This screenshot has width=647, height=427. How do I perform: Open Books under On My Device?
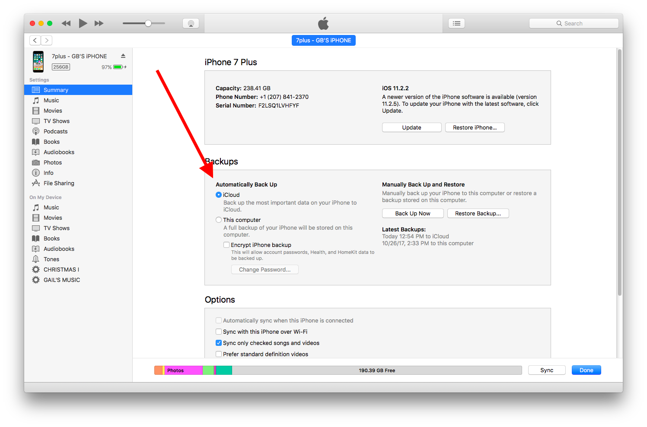[78, 238]
